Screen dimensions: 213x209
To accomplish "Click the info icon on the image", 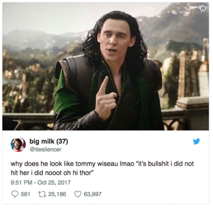I will click(203, 9).
